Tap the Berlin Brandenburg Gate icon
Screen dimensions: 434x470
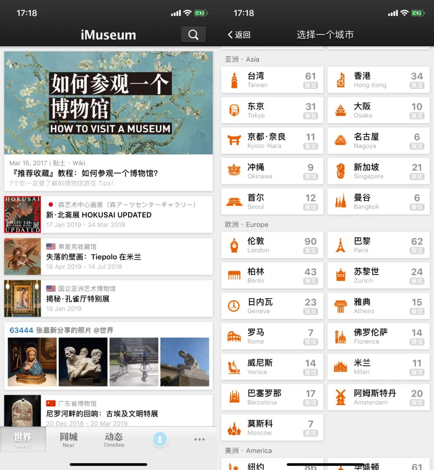[234, 275]
